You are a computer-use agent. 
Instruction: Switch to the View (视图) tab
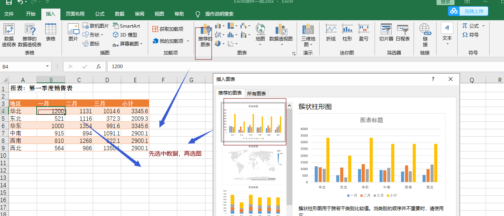159,14
